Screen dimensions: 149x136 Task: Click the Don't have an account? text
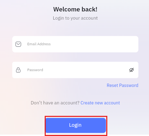point(55,103)
